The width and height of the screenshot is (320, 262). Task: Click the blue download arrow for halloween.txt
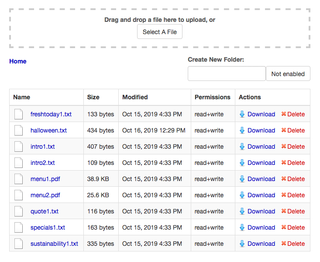[242, 130]
